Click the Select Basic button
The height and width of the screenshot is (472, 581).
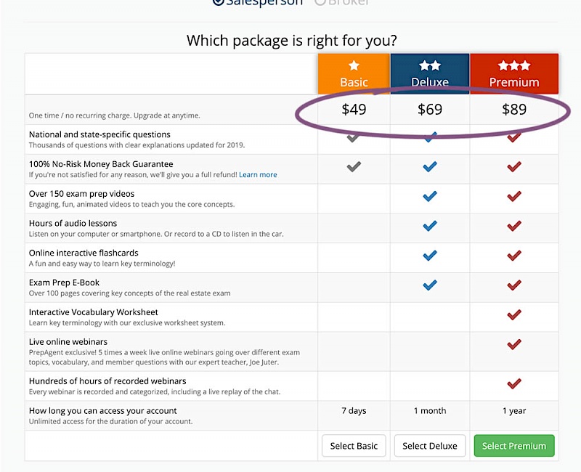[354, 446]
